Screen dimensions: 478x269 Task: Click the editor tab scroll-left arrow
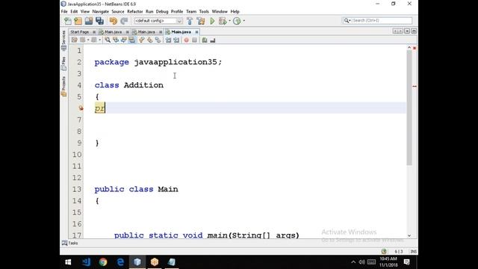[395, 31]
